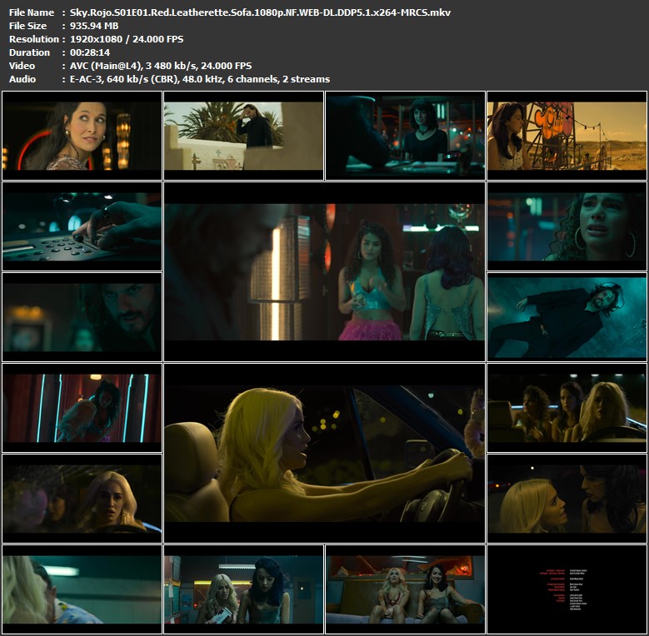Open thumbnail of blonde hair and man in corridor
This screenshot has width=649, height=636.
(x=82, y=589)
